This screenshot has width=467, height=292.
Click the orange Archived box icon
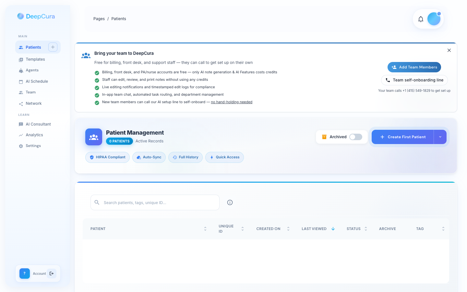click(x=324, y=137)
